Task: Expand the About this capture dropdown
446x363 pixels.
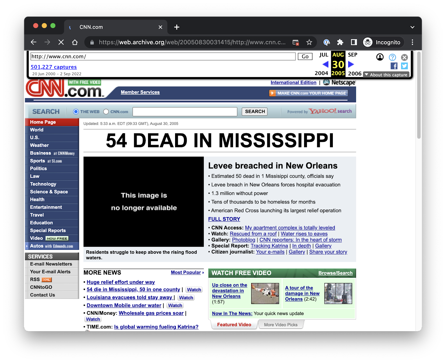Action: (386, 75)
